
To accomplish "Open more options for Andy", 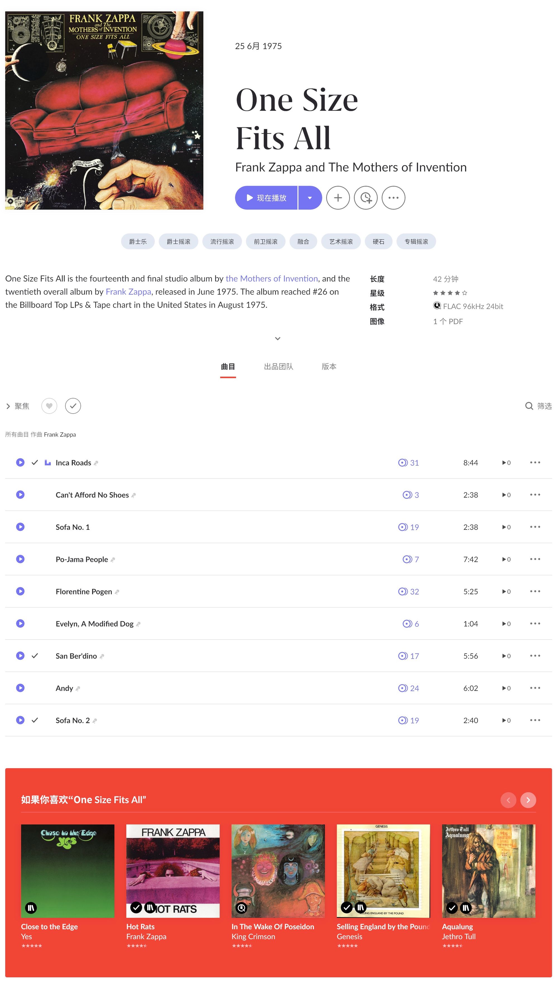I will tap(535, 688).
